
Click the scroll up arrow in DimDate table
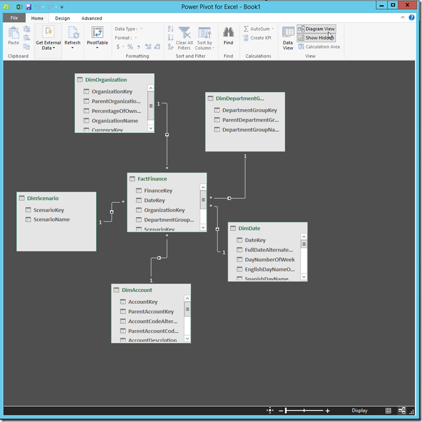click(x=304, y=237)
